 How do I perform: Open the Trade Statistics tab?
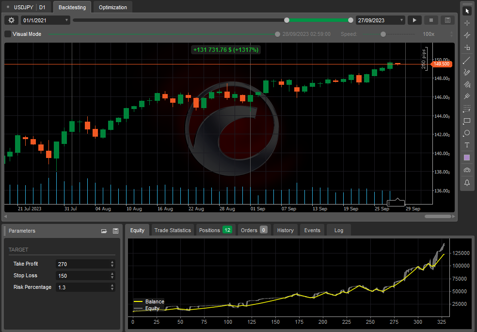(173, 230)
